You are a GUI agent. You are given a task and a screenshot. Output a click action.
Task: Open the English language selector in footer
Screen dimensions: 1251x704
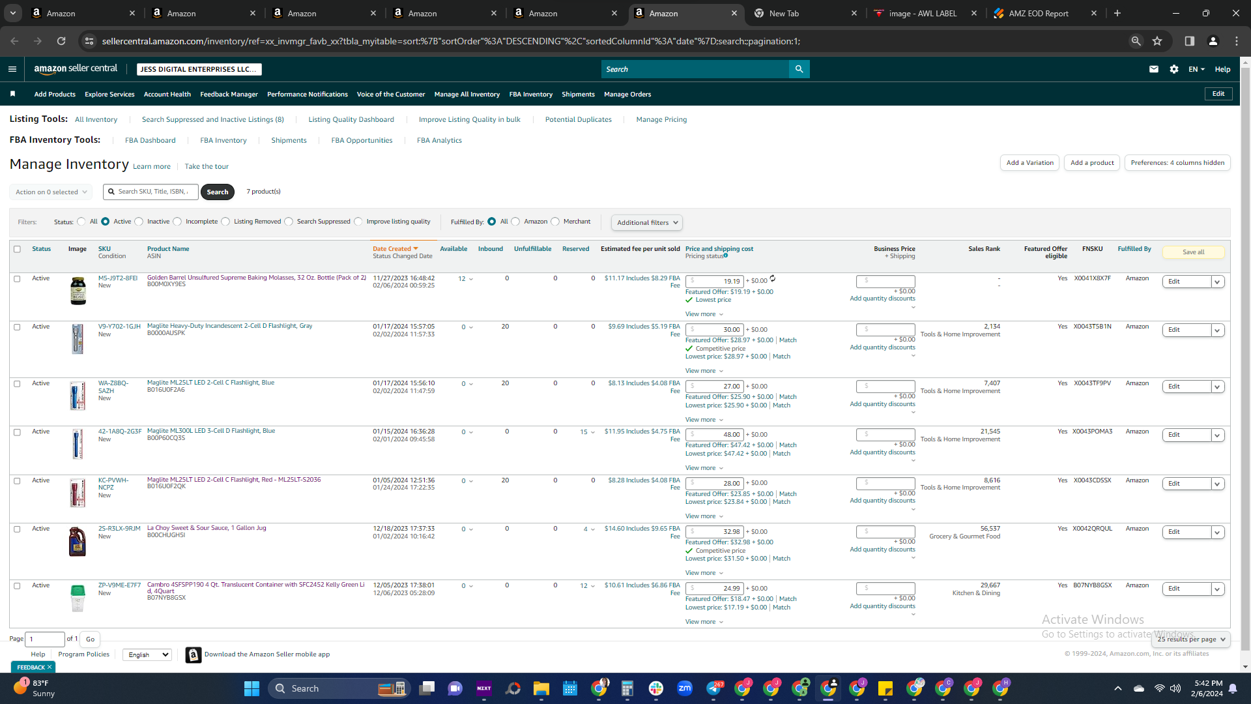tap(147, 655)
